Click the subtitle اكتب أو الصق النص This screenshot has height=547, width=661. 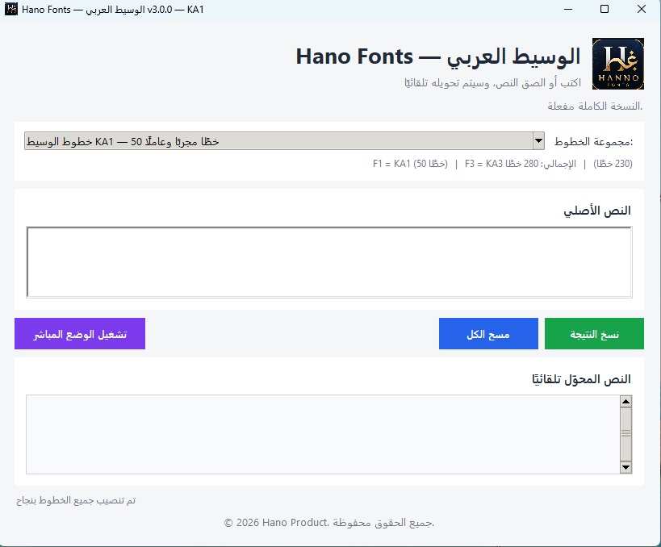[492, 82]
